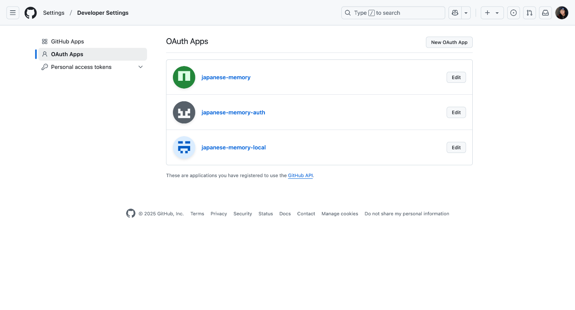Click Do not share my personal information
The width and height of the screenshot is (575, 310).
[x=407, y=214]
